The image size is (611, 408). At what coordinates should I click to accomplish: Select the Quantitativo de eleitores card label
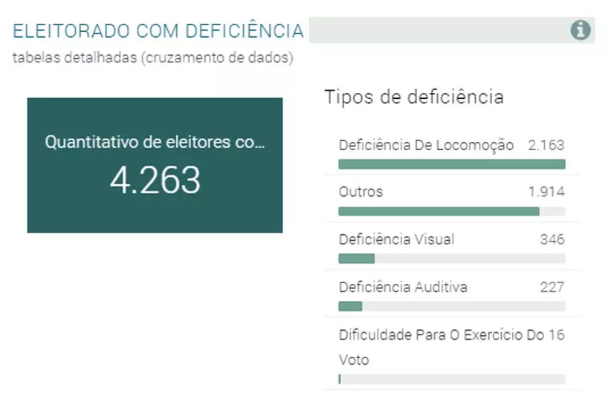point(155,142)
